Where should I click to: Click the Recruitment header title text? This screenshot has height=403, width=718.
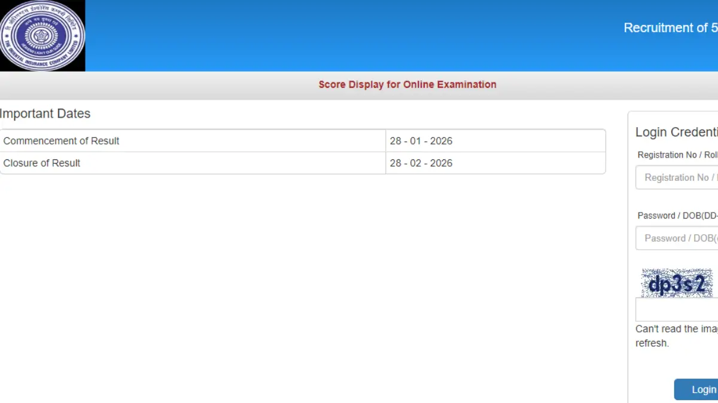[x=670, y=28]
